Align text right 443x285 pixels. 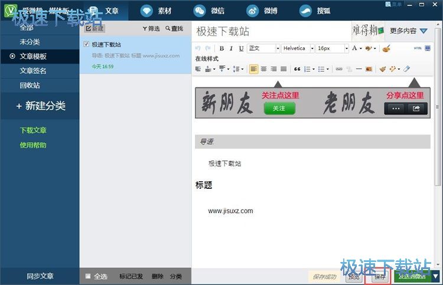pyautogui.click(x=273, y=69)
